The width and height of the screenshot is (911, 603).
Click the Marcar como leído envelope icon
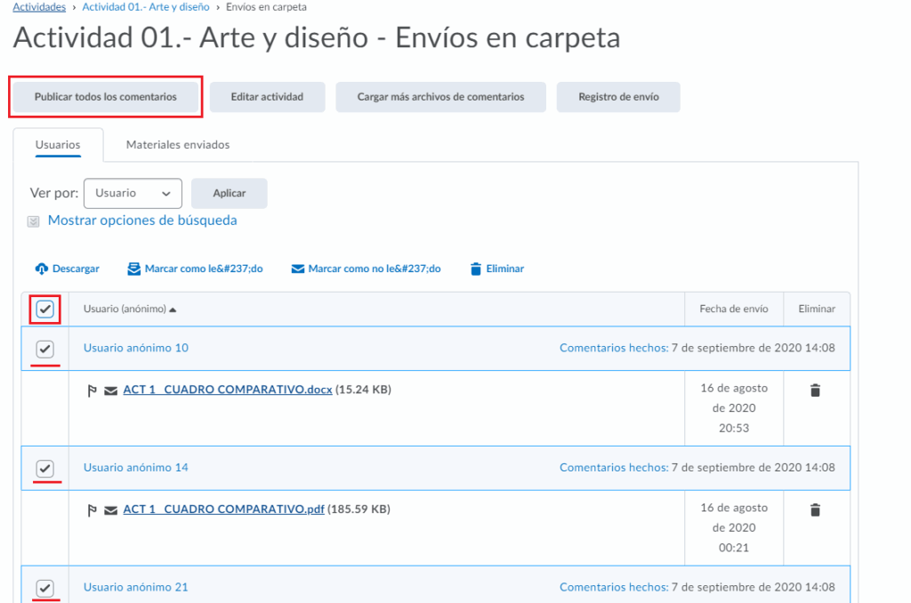pos(133,269)
